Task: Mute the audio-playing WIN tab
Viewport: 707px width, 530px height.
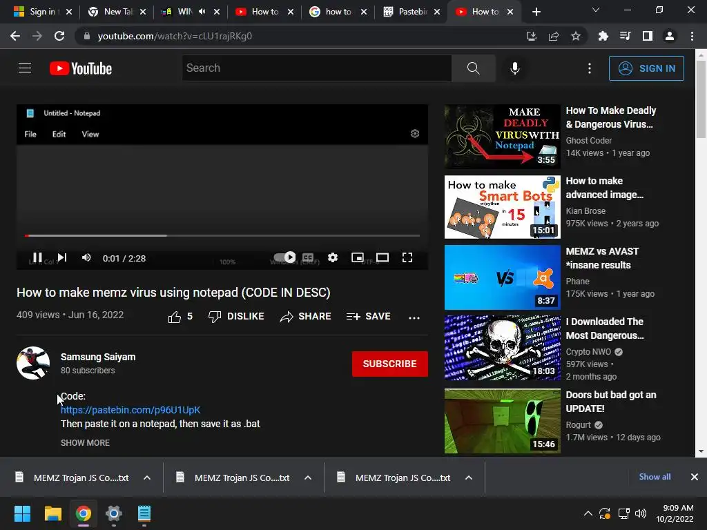Action: (202, 12)
